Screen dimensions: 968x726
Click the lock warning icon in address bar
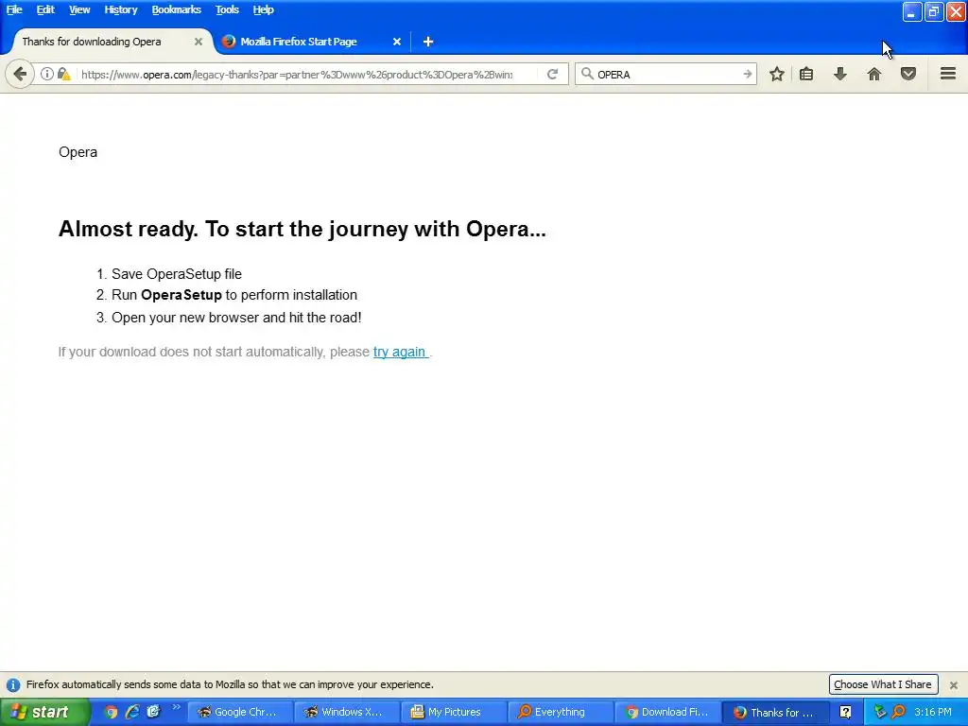63,74
